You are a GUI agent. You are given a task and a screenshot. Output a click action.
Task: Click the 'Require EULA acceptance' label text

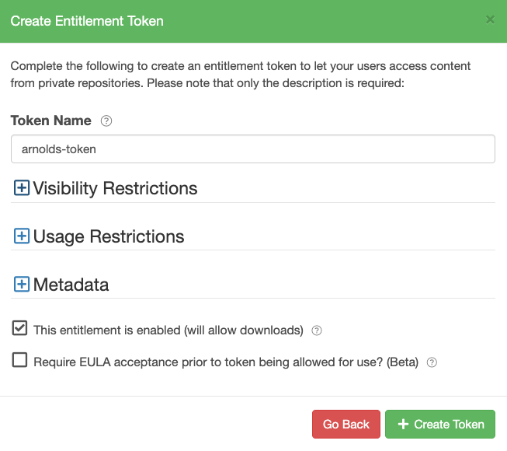pos(225,362)
